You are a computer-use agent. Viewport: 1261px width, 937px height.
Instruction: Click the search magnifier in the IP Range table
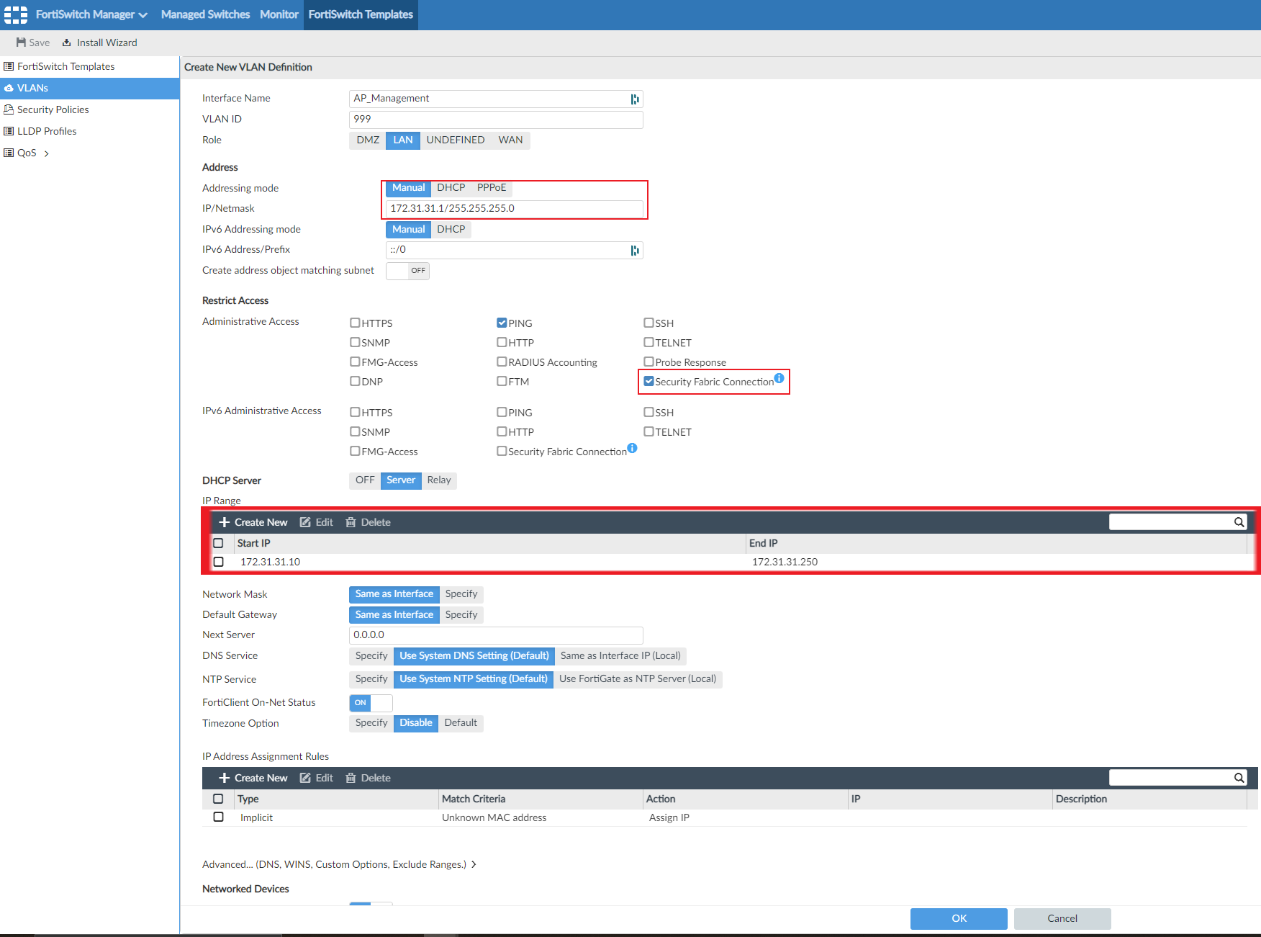[x=1239, y=521]
